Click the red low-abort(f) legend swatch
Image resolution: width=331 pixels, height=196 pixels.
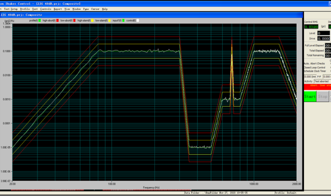pos(74,21)
